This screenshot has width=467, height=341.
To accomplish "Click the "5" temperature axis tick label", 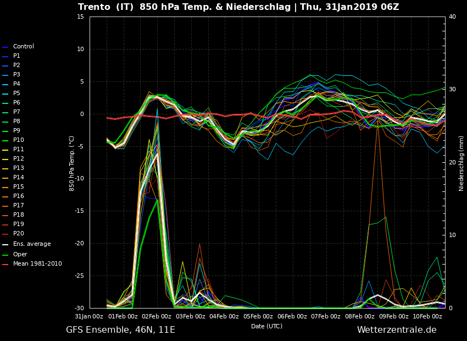I will [x=82, y=81].
